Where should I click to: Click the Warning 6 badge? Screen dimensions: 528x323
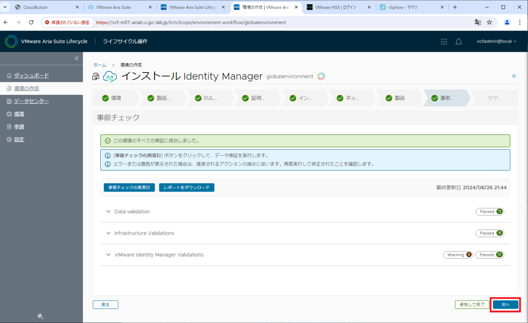pyautogui.click(x=458, y=255)
